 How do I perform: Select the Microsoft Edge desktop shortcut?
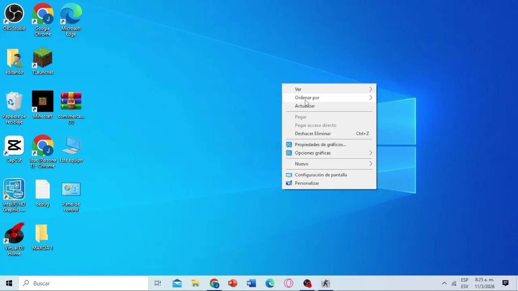pos(71,20)
